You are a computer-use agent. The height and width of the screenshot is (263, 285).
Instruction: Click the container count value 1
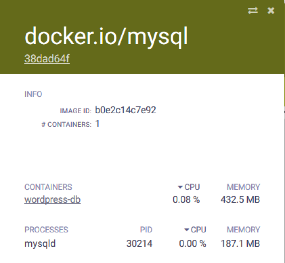pyautogui.click(x=96, y=123)
